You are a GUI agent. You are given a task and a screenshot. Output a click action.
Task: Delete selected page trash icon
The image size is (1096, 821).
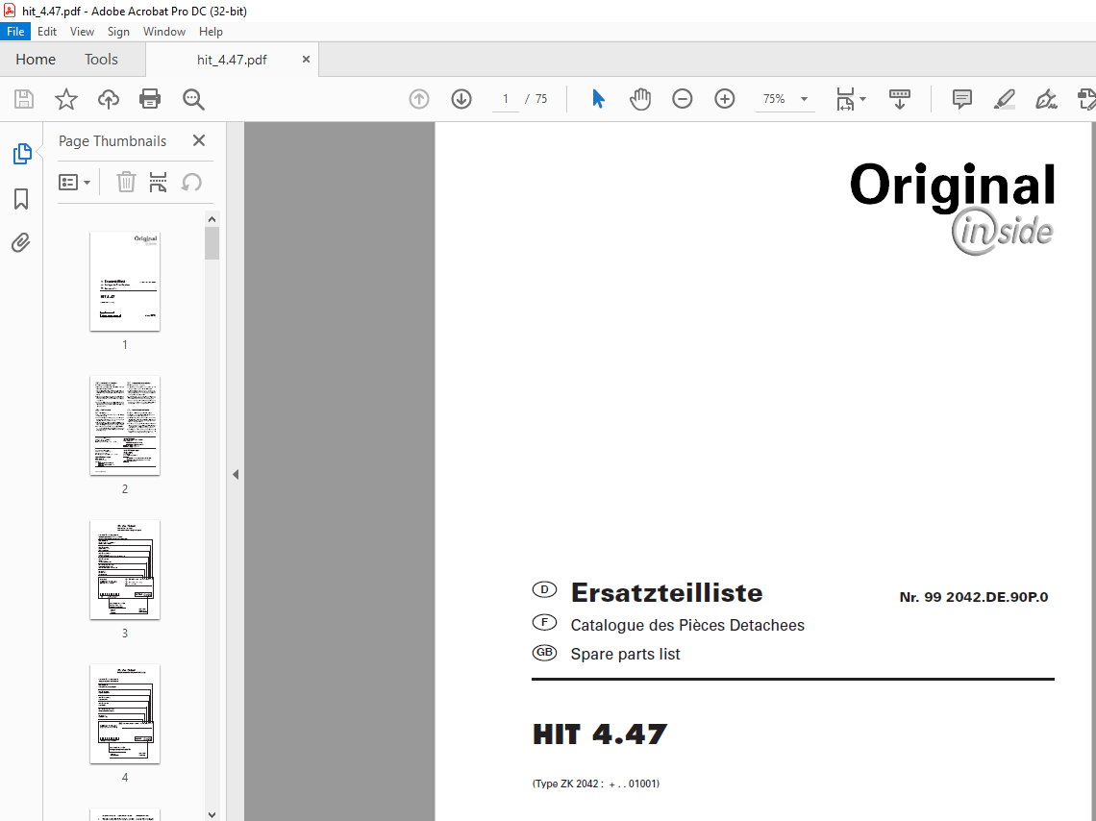click(x=126, y=183)
